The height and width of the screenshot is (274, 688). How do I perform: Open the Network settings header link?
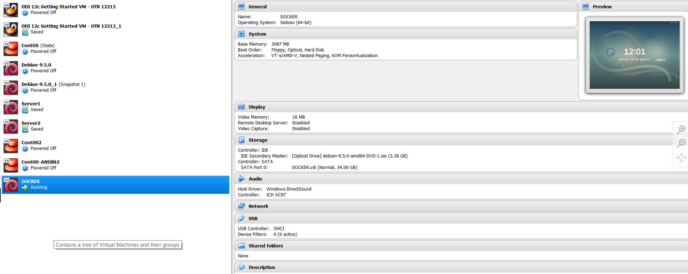[x=259, y=206]
